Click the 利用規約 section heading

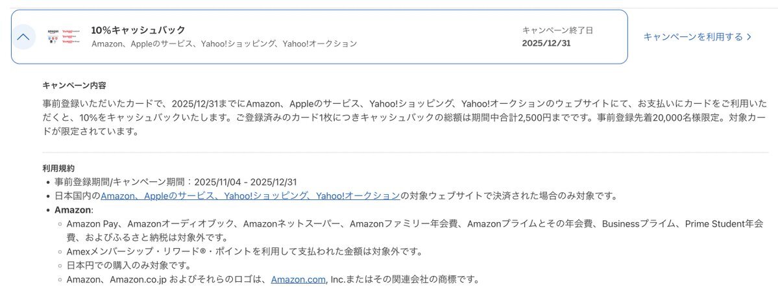58,168
